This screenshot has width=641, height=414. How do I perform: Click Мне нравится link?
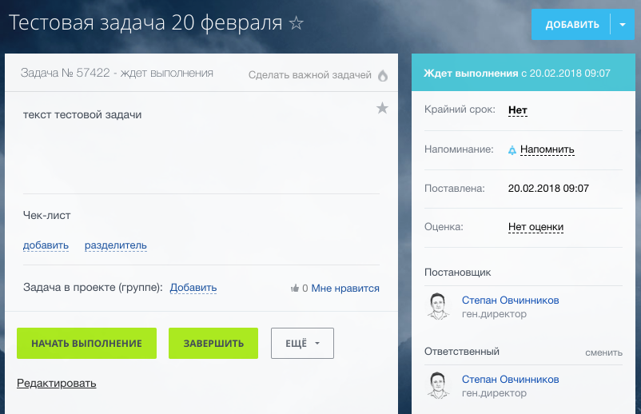(345, 289)
